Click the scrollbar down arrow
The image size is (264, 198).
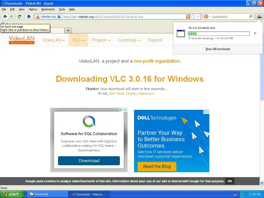262,183
